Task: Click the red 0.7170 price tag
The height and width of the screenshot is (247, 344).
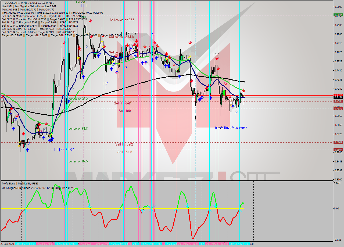Action: pyautogui.click(x=338, y=95)
